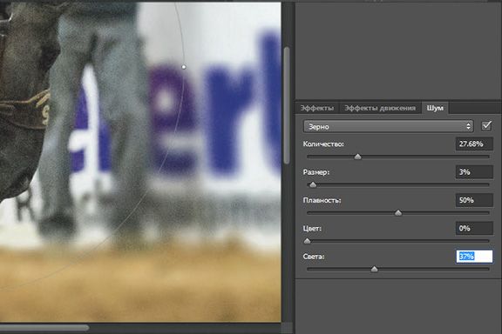Click the Цвет value field 0%
Image resolution: width=502 pixels, height=334 pixels.
coord(474,228)
